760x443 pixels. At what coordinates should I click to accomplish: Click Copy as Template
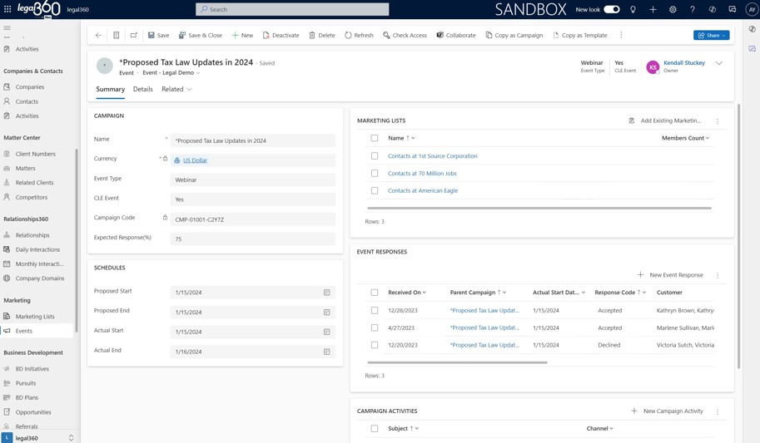pos(580,36)
